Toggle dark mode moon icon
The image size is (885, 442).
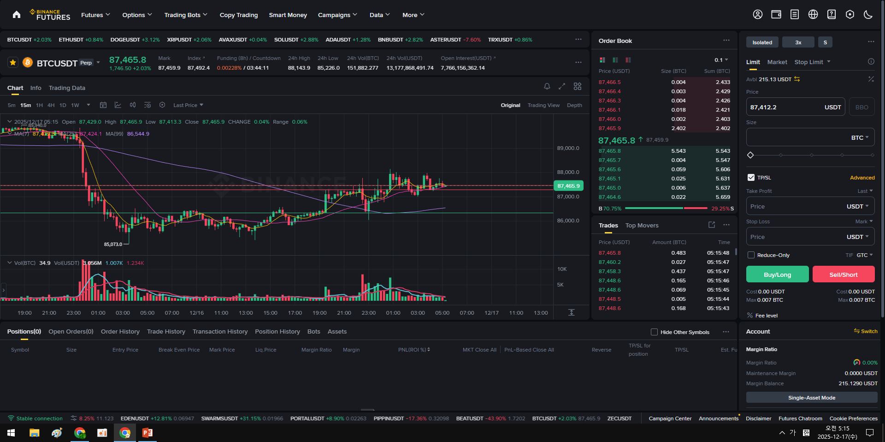coord(868,15)
